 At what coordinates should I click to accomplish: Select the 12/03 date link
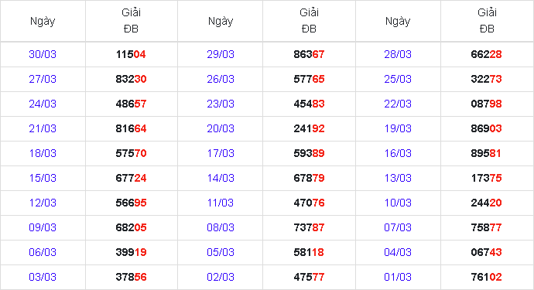[x=43, y=203]
